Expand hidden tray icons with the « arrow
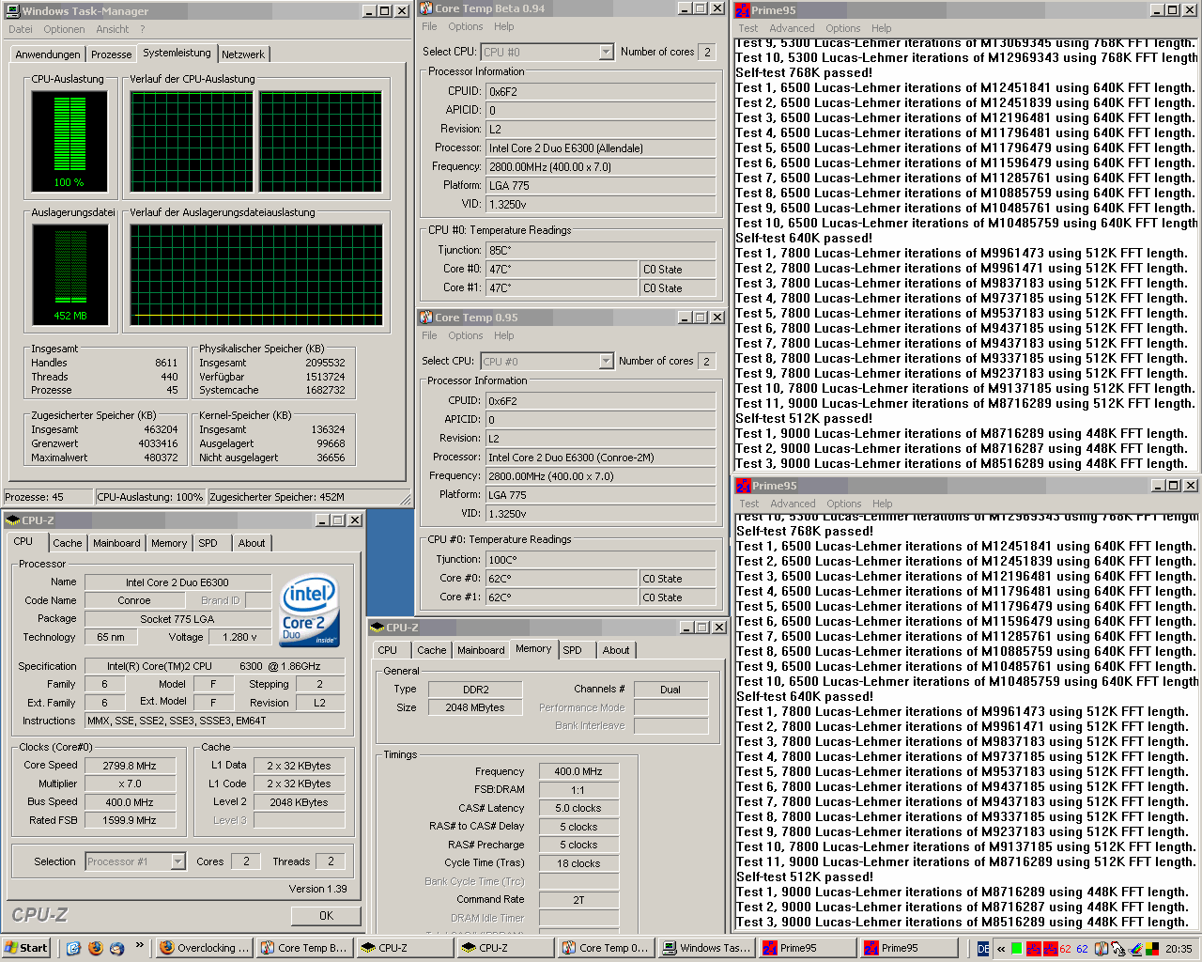 [1002, 949]
